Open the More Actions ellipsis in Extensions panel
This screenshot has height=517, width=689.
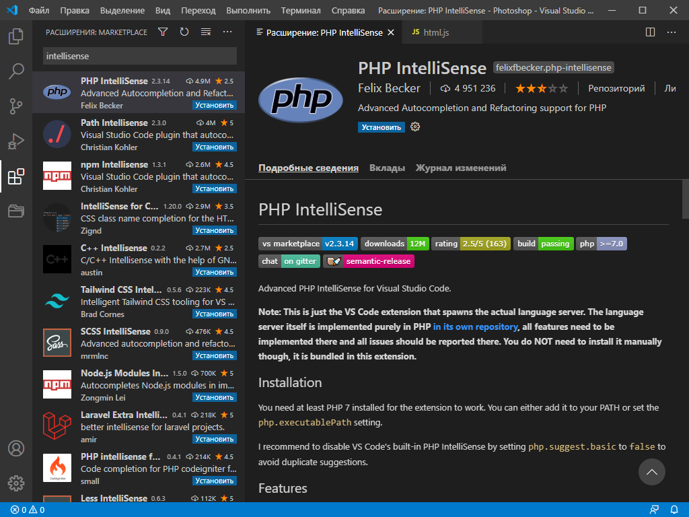pyautogui.click(x=226, y=32)
